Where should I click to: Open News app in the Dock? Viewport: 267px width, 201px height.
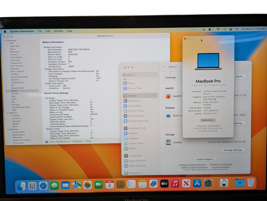point(186,183)
